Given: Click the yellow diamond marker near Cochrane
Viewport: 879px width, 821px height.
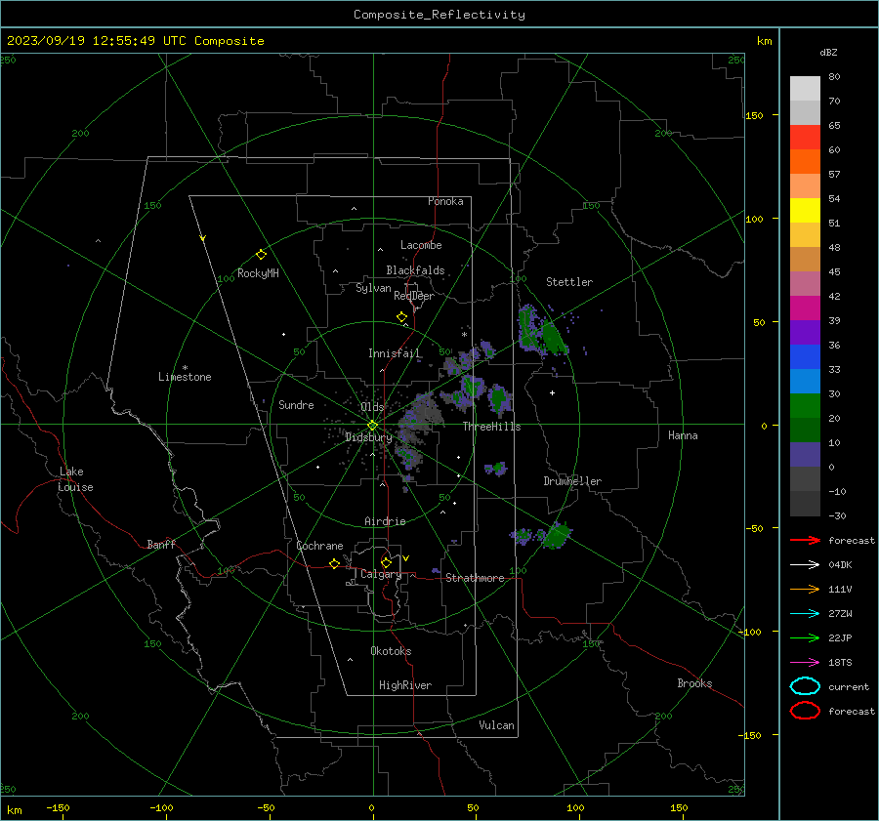Looking at the screenshot, I should click(334, 564).
